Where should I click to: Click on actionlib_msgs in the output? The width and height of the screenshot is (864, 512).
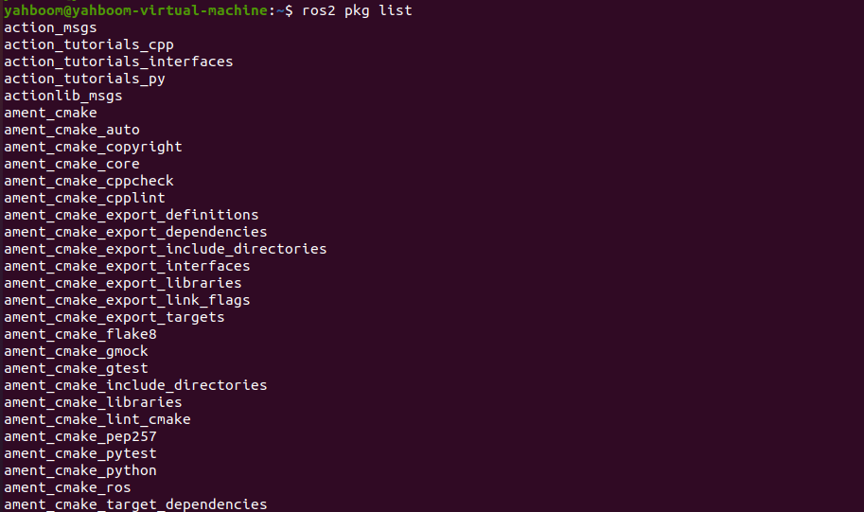coord(63,96)
